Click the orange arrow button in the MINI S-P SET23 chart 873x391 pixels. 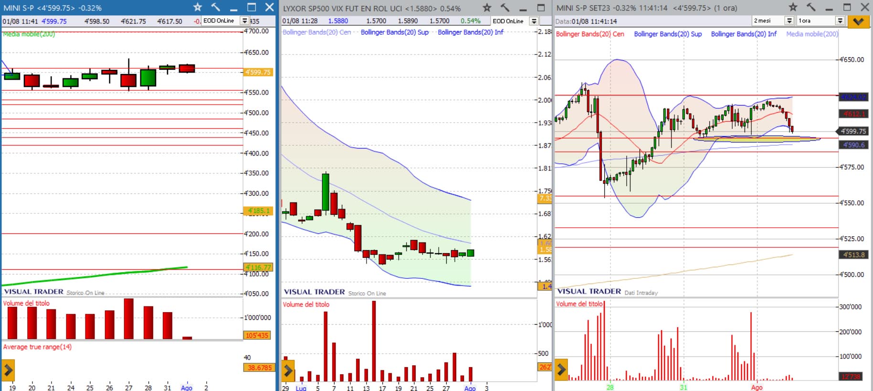point(561,370)
